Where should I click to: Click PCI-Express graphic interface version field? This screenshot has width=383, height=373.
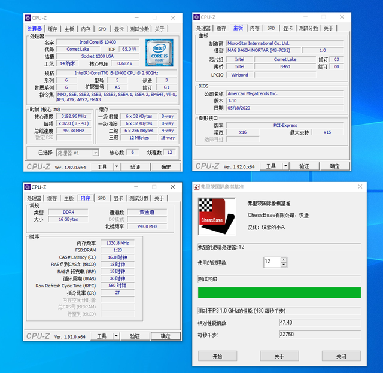[285, 125]
